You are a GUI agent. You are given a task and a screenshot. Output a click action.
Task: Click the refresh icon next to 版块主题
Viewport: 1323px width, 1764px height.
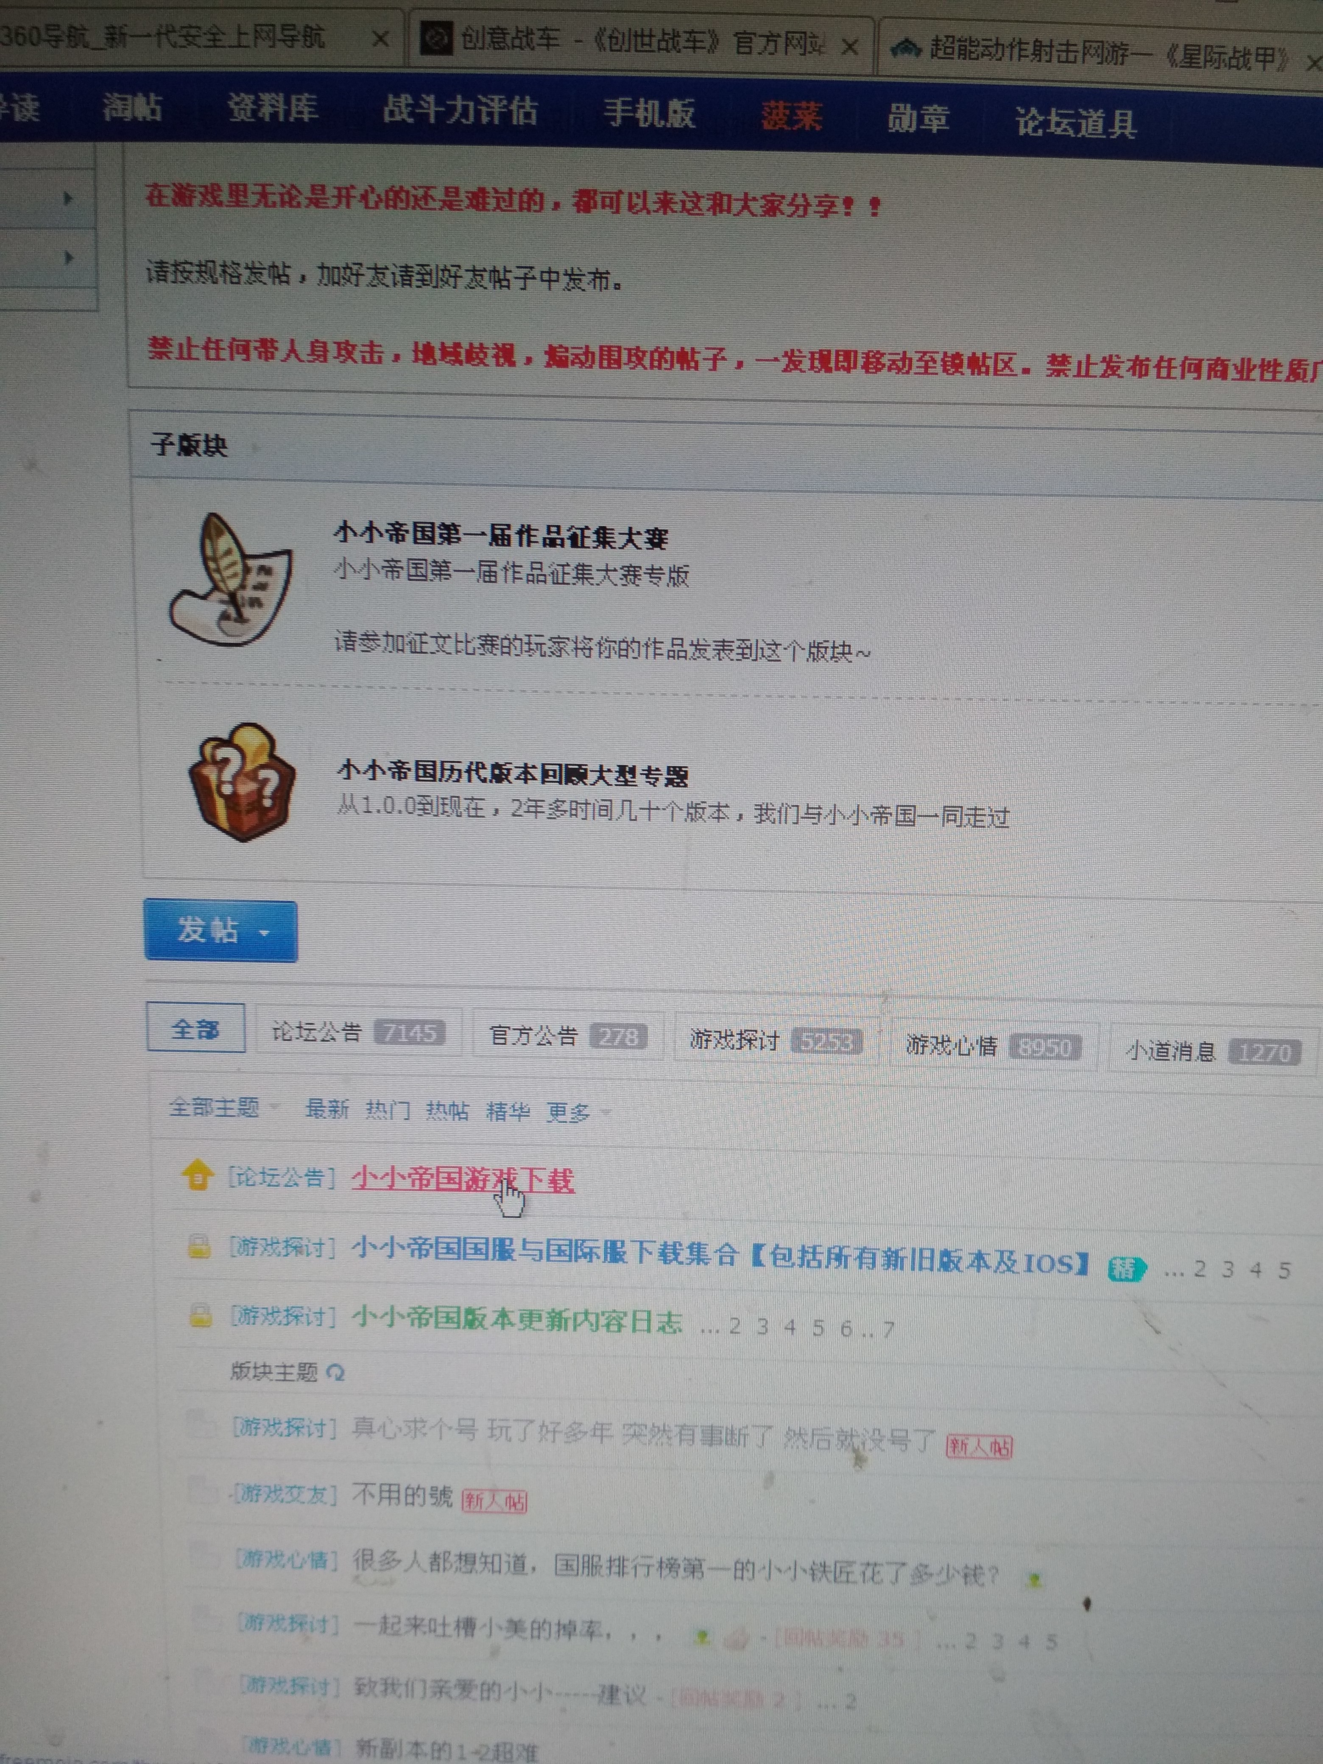coord(336,1373)
